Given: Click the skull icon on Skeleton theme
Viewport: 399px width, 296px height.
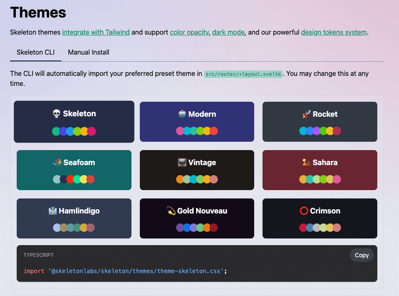Looking at the screenshot, I should pyautogui.click(x=56, y=113).
